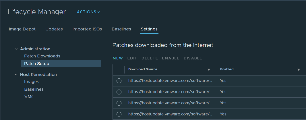Click the last row's Yes value
Image resolution: width=306 pixels, height=120 pixels.
(x=223, y=114)
